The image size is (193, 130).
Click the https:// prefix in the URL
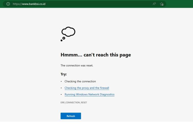pyautogui.click(x=17, y=4)
